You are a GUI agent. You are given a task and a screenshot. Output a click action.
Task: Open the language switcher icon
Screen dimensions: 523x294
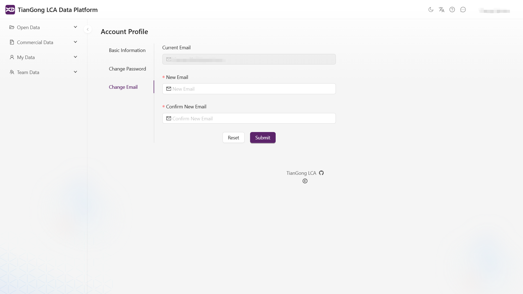point(442,10)
